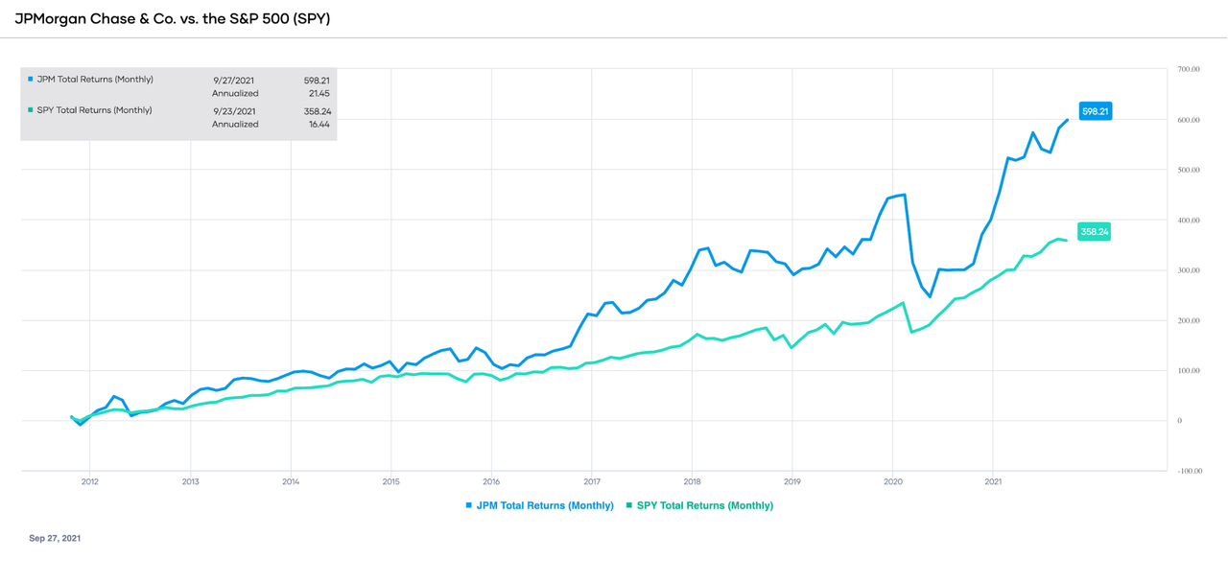Click the 2020 label on the x-axis
Screen dimensions: 1228x583
coord(893,482)
